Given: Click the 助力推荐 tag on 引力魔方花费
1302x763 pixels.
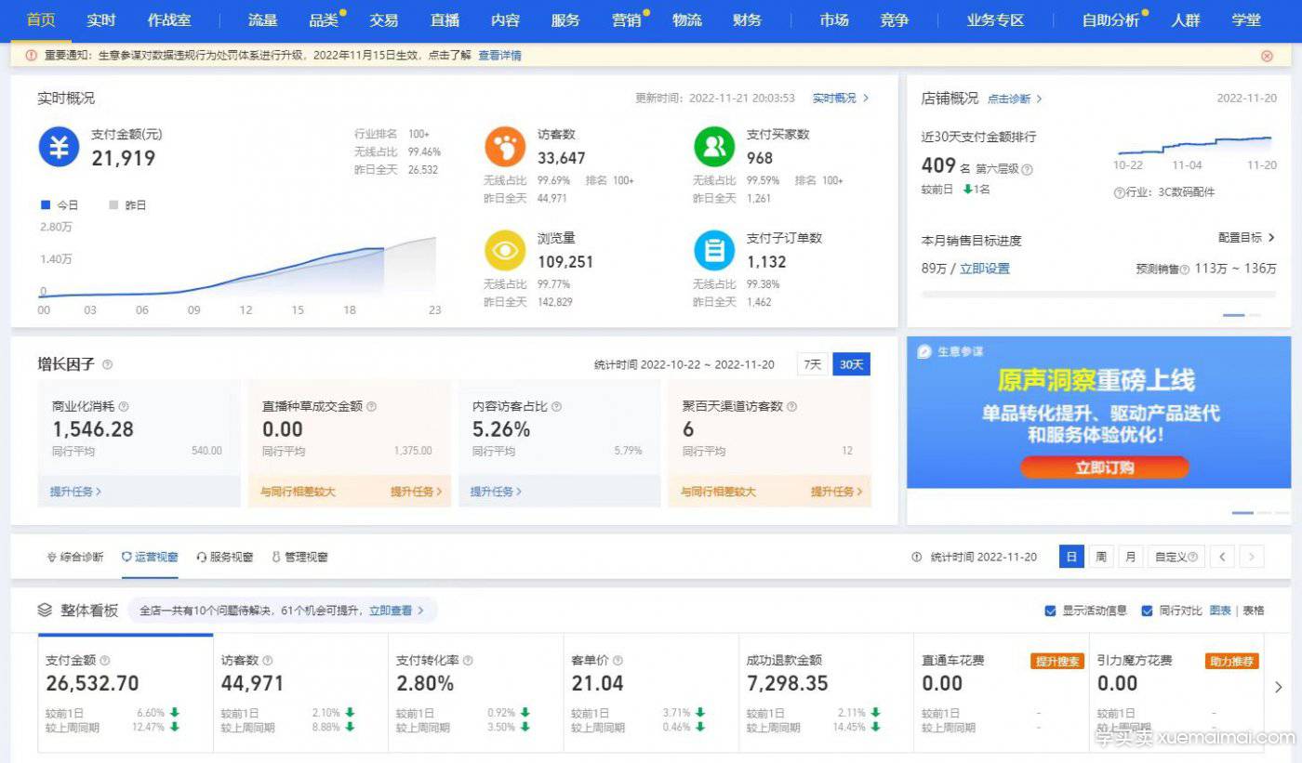Looking at the screenshot, I should (x=1231, y=661).
